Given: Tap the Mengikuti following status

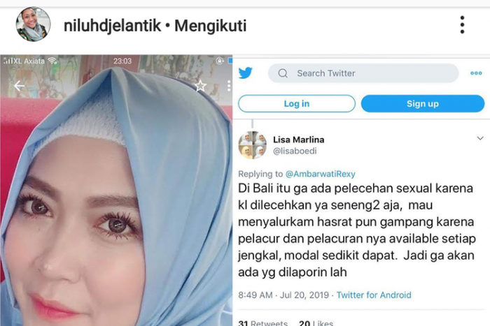Looking at the screenshot, I should (210, 26).
